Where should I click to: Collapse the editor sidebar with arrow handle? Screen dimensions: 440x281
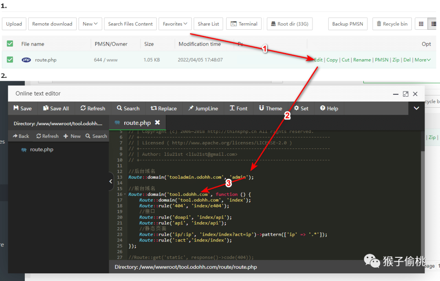click(x=111, y=182)
